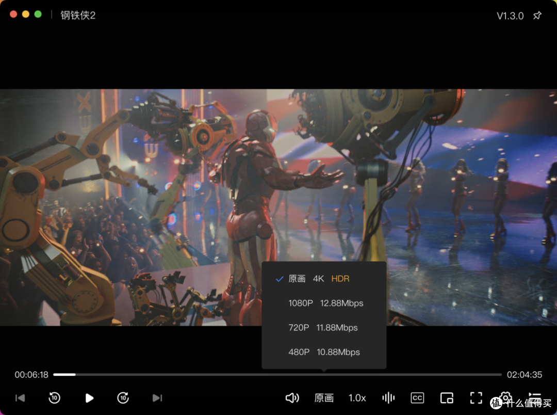This screenshot has width=557, height=415.
Task: Select the 原画 4K HDR quality option
Action: [323, 278]
